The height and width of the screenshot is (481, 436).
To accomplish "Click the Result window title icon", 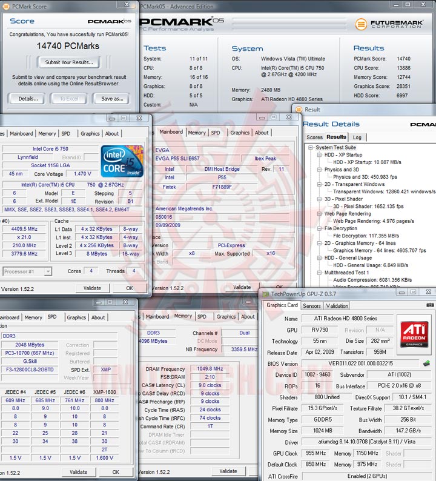I will [298, 110].
